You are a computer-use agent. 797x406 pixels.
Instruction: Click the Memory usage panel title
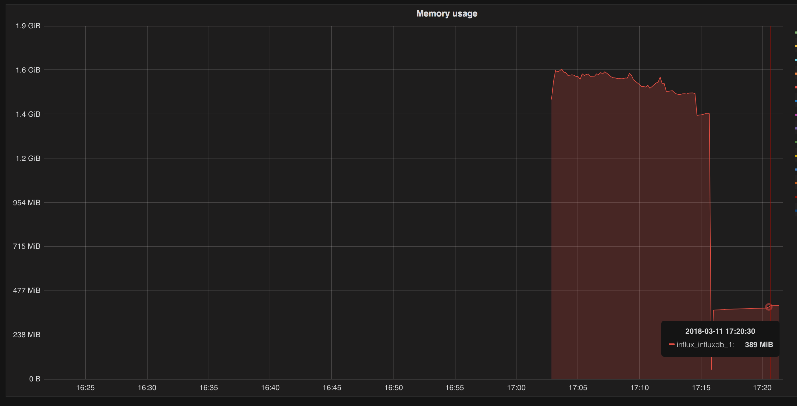click(446, 13)
